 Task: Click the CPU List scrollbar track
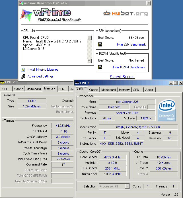[89, 49]
